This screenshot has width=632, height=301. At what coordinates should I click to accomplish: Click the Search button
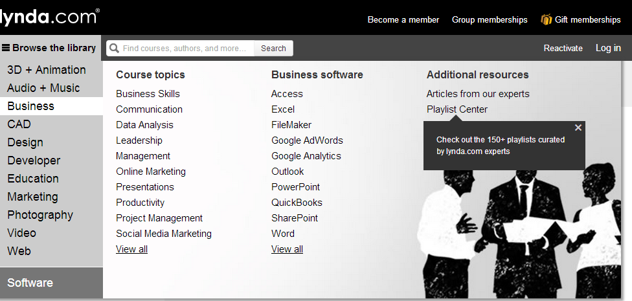click(273, 49)
